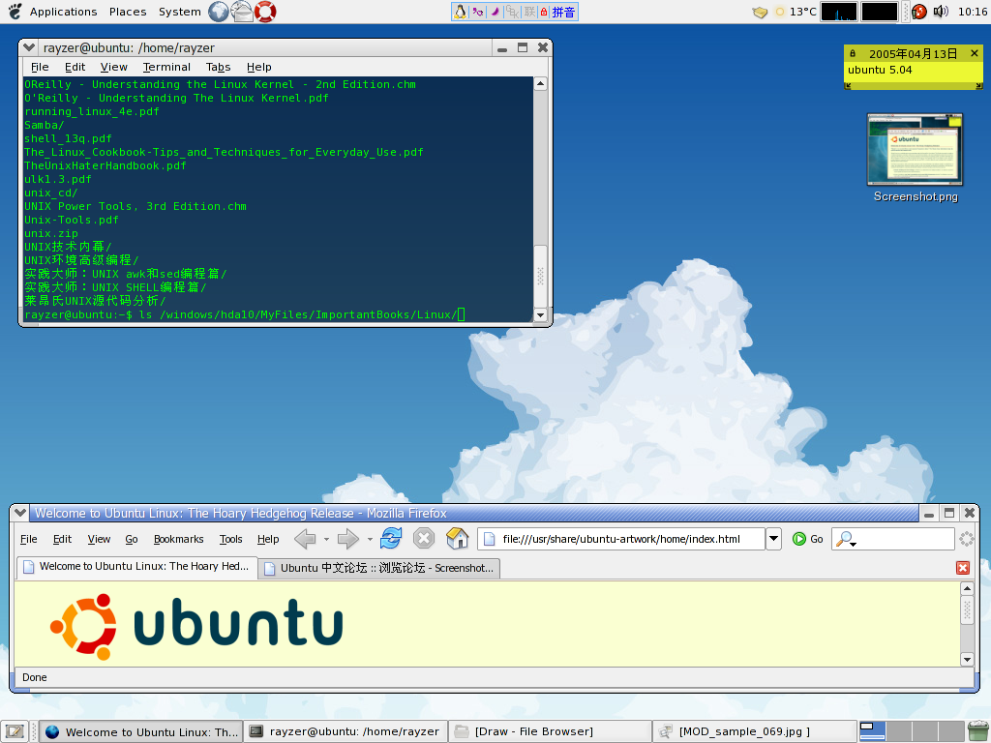
Task: Select the Screenshot.png desktop thumbnail
Action: click(x=916, y=149)
